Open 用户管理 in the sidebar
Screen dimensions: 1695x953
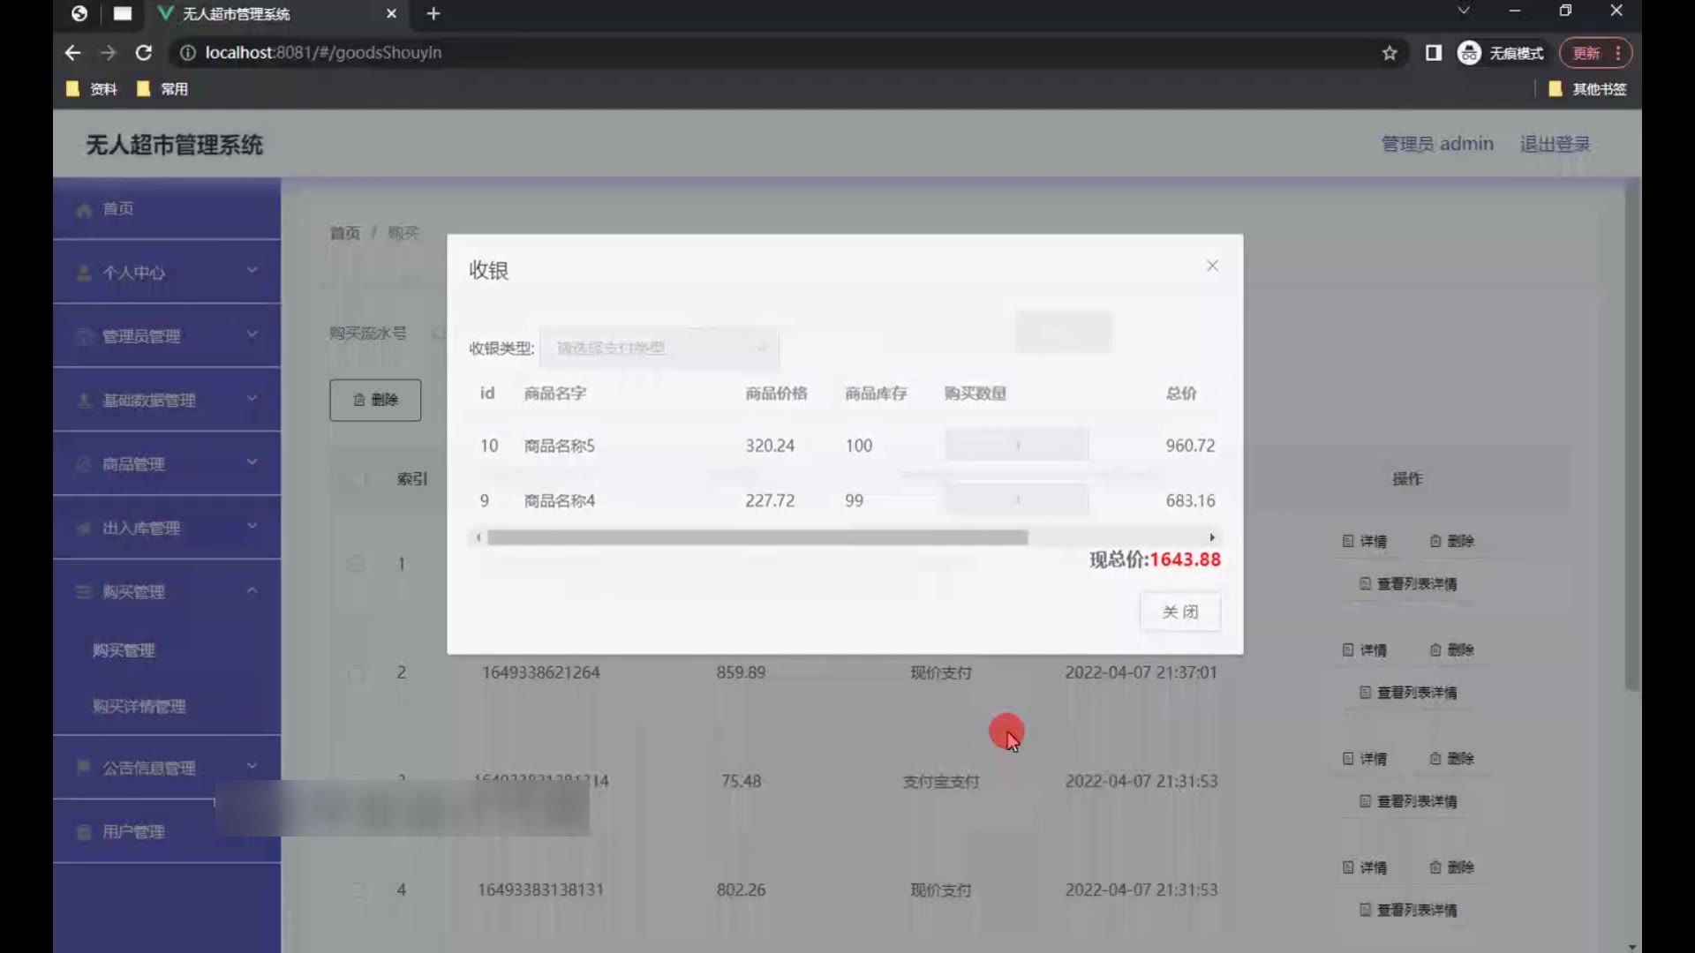(x=132, y=831)
